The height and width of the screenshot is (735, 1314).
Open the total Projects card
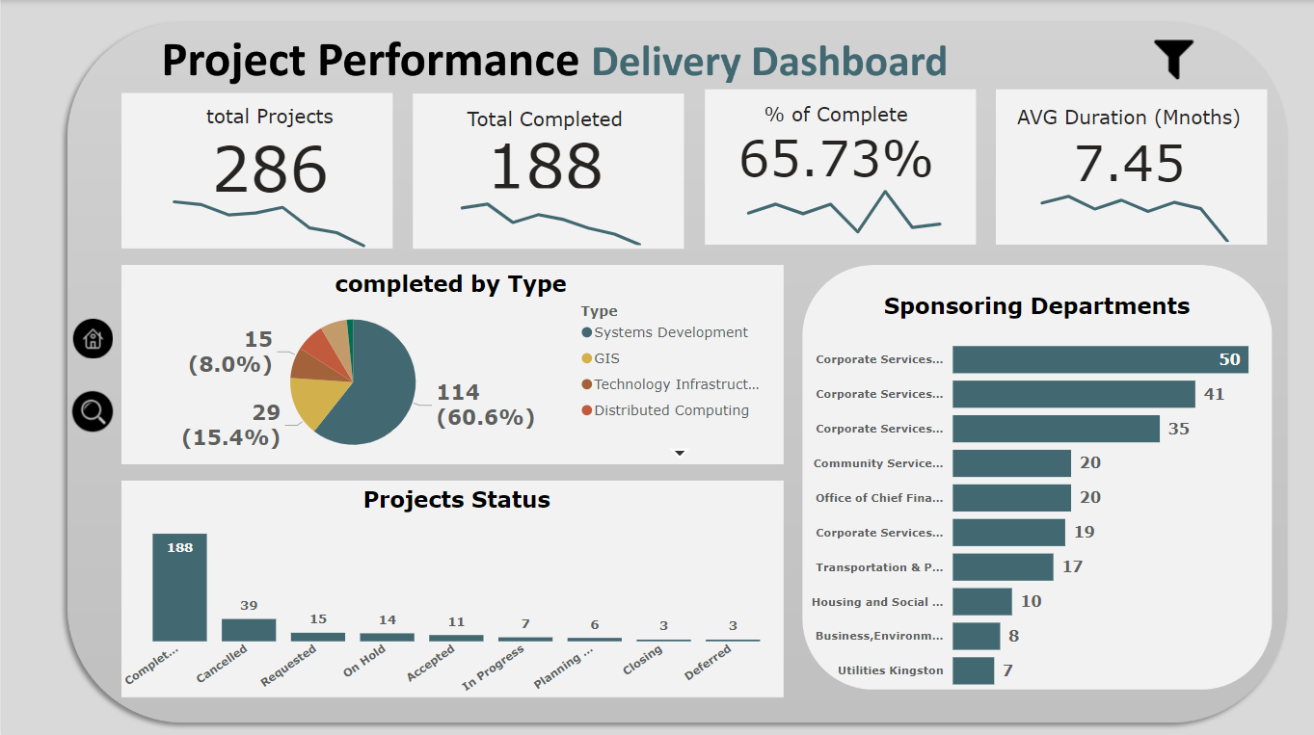pyautogui.click(x=256, y=171)
